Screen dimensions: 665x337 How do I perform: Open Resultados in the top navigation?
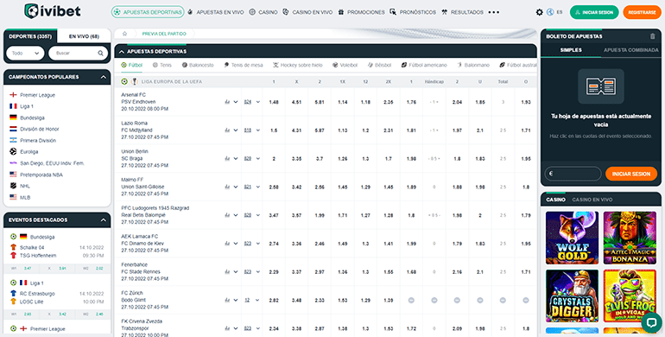[x=463, y=12]
